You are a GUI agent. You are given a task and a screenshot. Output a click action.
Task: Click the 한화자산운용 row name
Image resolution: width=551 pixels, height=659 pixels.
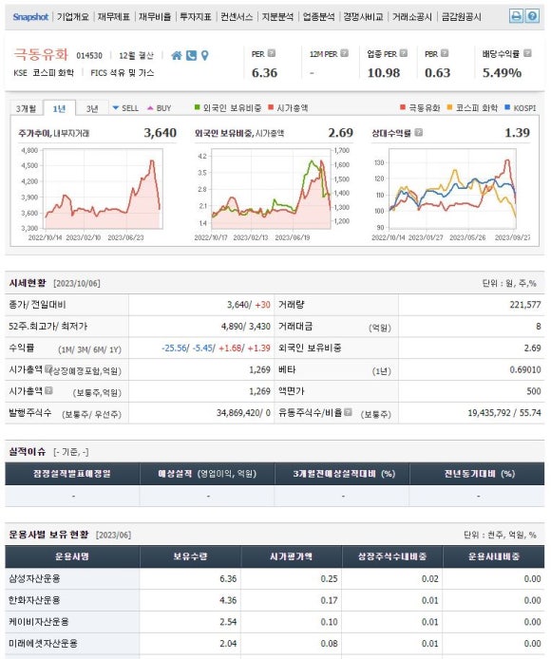[34, 600]
